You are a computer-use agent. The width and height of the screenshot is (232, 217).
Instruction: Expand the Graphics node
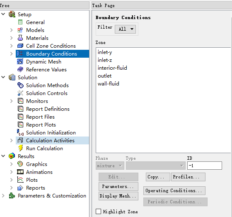[x=12, y=164]
